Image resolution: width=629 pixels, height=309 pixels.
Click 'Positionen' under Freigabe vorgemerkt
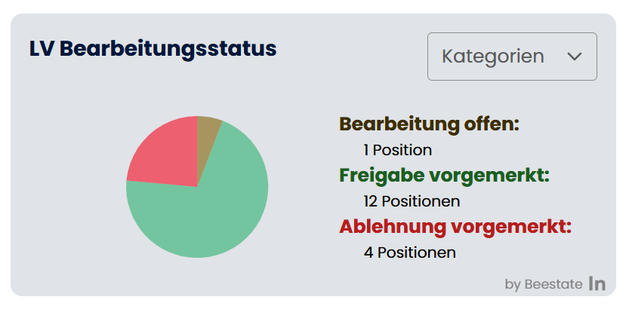pos(421,201)
